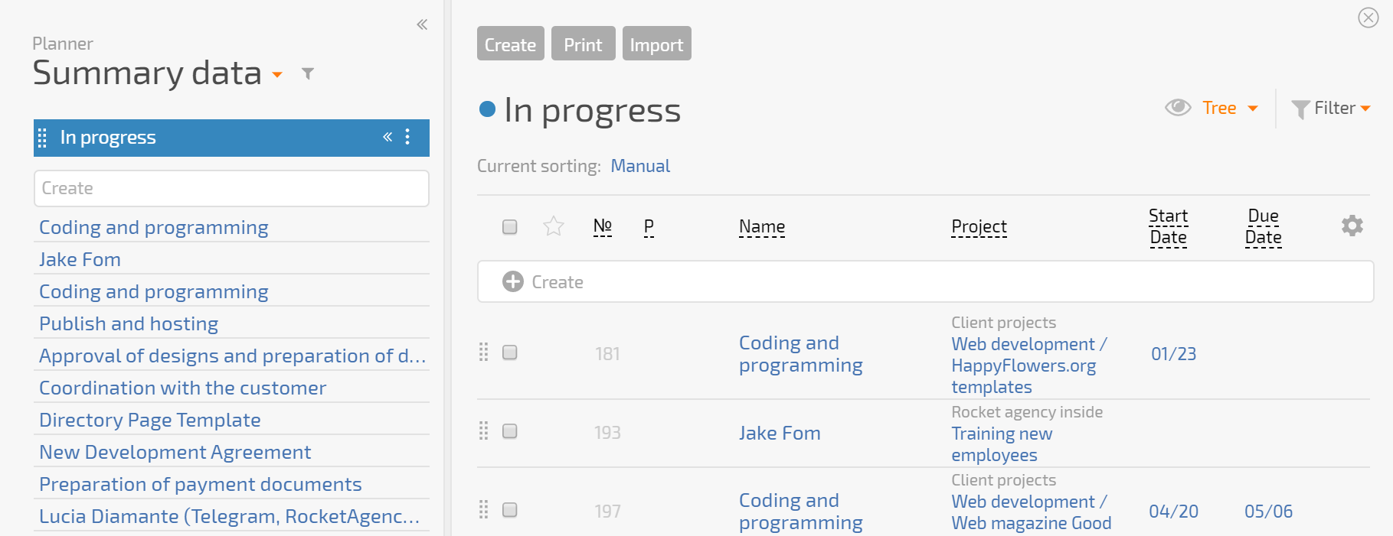Screen dimensions: 1393x536
Task: Click start date 01/23
Action: [x=1173, y=354]
